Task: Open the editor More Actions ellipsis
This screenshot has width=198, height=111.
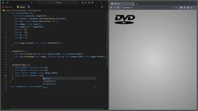Action: (105, 7)
